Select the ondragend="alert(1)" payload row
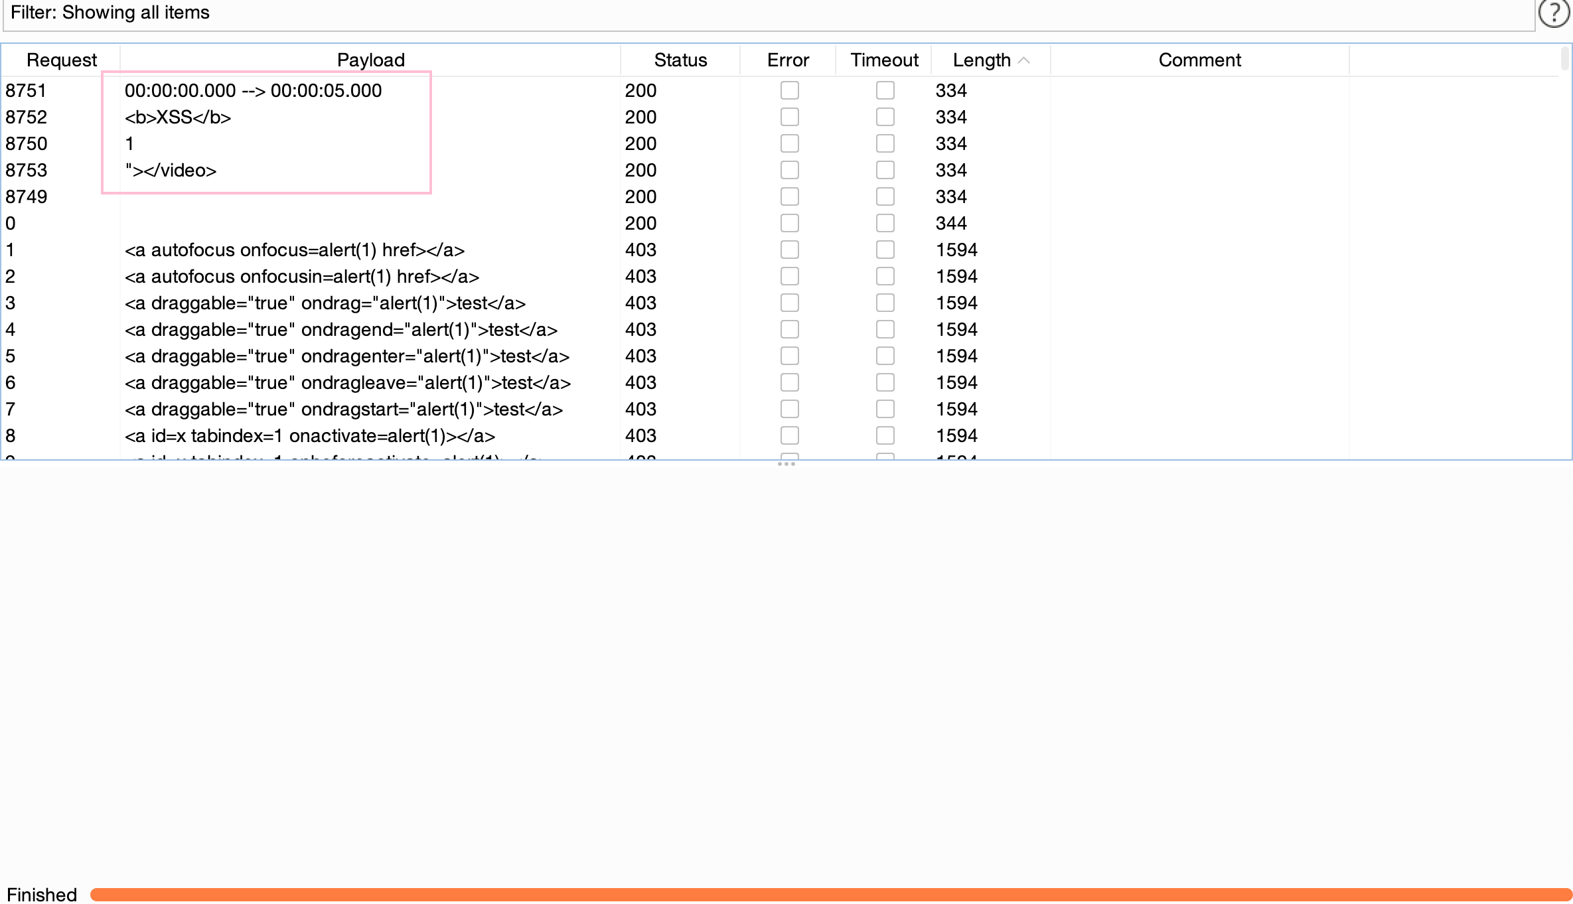 pyautogui.click(x=341, y=329)
